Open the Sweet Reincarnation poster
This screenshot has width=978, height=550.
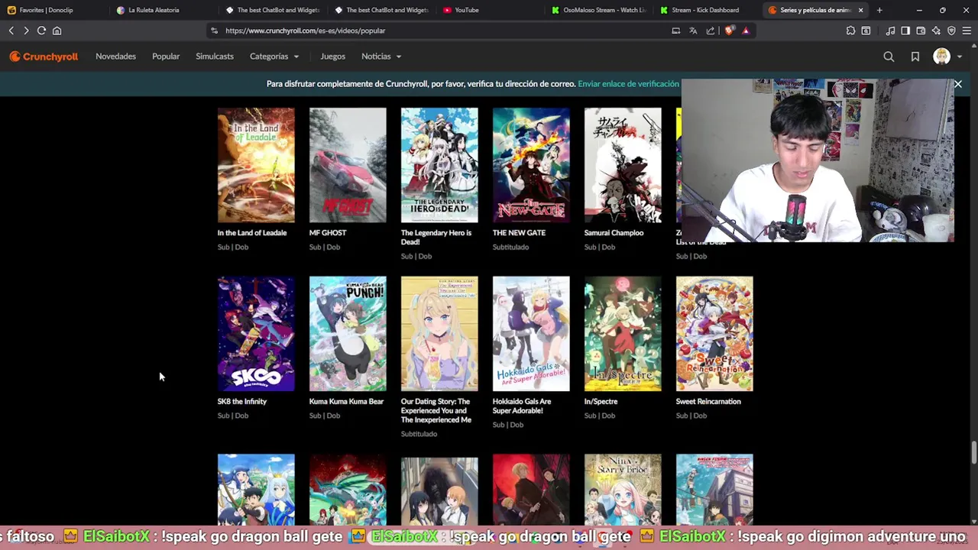714,334
